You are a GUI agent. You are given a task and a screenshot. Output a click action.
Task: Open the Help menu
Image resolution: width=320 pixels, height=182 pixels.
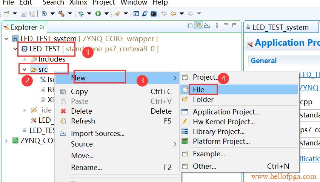point(160,2)
